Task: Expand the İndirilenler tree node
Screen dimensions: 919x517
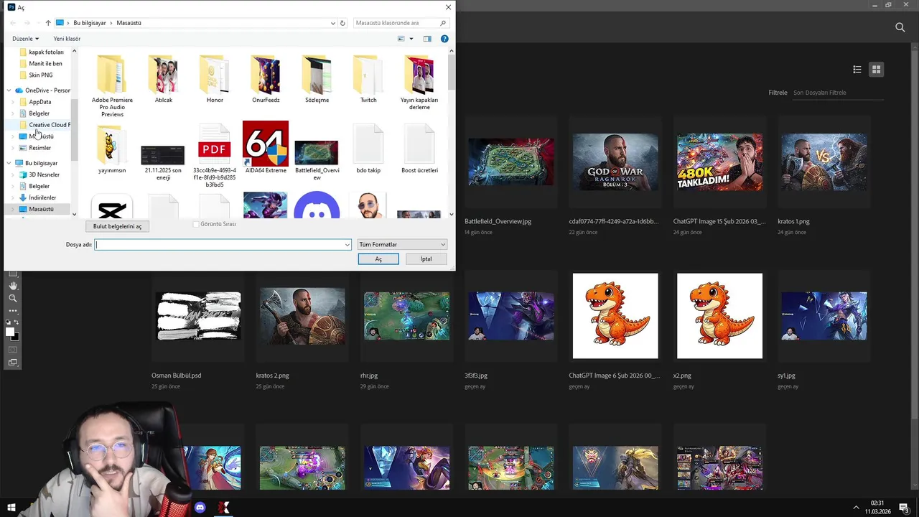Action: click(x=13, y=197)
